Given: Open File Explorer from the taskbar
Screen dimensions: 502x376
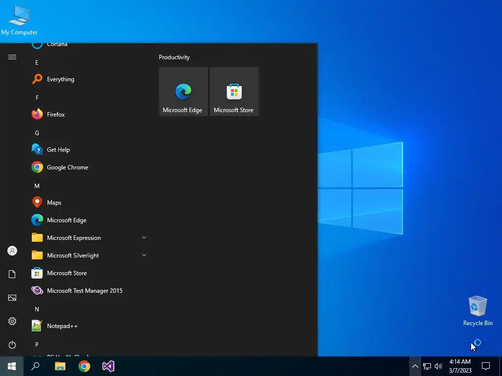Looking at the screenshot, I should point(60,366).
